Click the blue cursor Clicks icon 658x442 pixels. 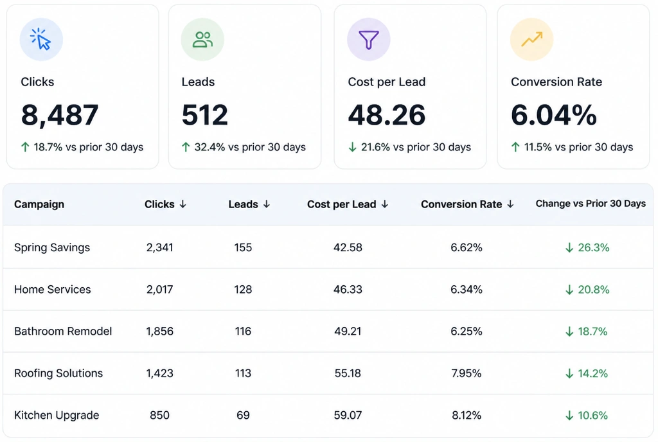pos(41,39)
